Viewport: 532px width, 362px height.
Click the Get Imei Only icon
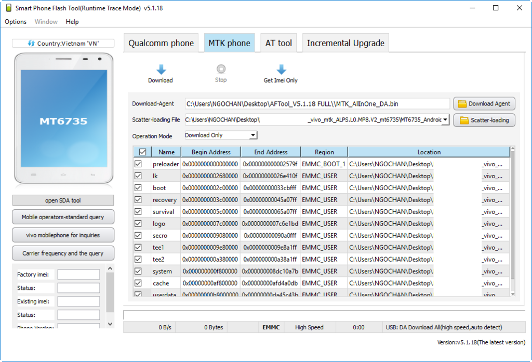coord(281,70)
